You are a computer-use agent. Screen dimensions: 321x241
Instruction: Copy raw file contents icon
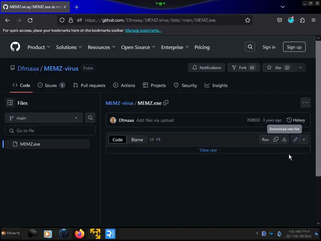click(276, 140)
